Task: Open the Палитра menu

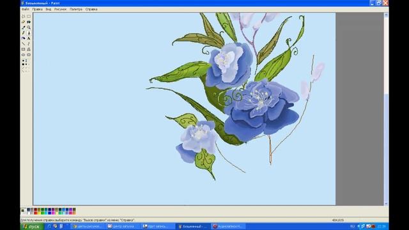Action: (76, 9)
